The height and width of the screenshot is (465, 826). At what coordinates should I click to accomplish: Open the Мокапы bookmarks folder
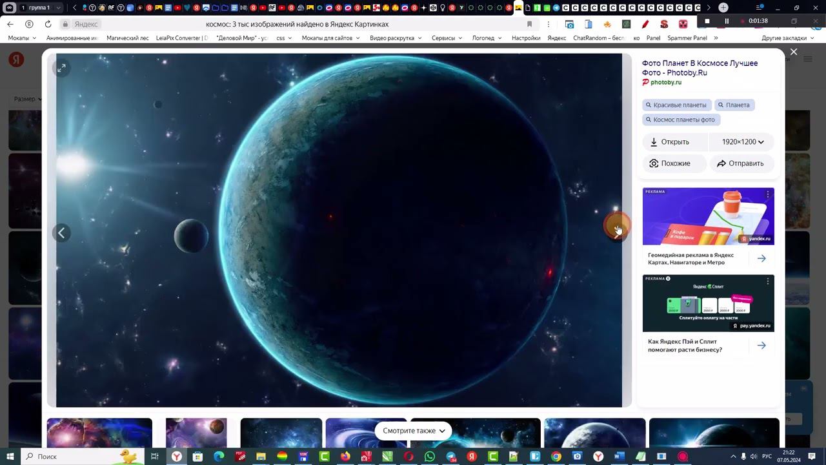(23, 38)
